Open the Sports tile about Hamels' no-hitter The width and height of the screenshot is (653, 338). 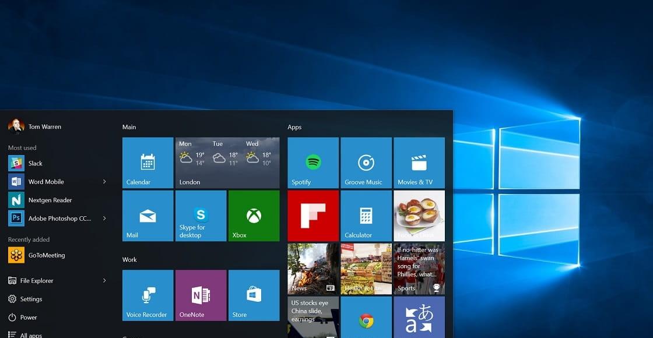point(419,269)
